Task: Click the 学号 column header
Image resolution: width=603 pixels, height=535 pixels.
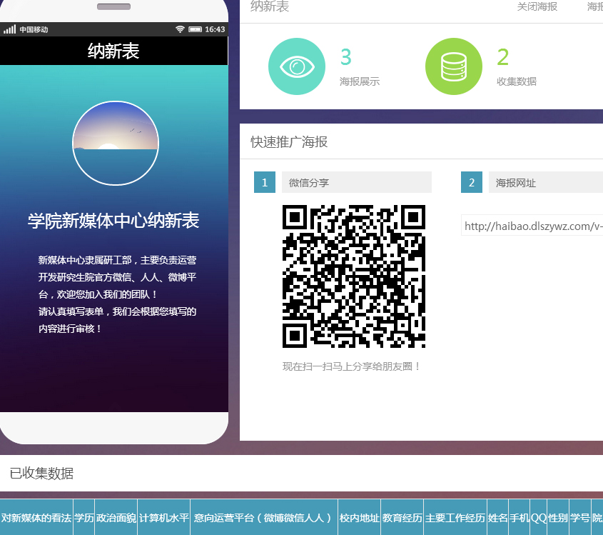Action: [x=580, y=518]
